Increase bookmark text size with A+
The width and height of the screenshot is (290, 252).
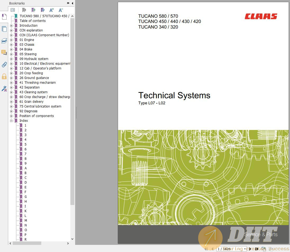(52, 10)
